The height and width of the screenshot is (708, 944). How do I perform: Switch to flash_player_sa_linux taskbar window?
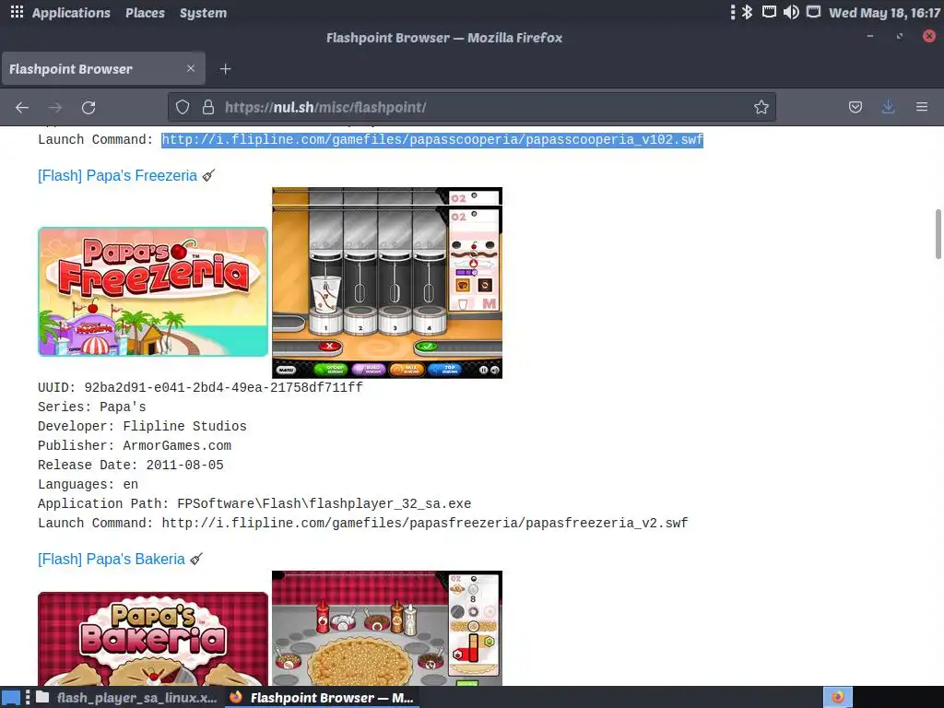pos(126,698)
